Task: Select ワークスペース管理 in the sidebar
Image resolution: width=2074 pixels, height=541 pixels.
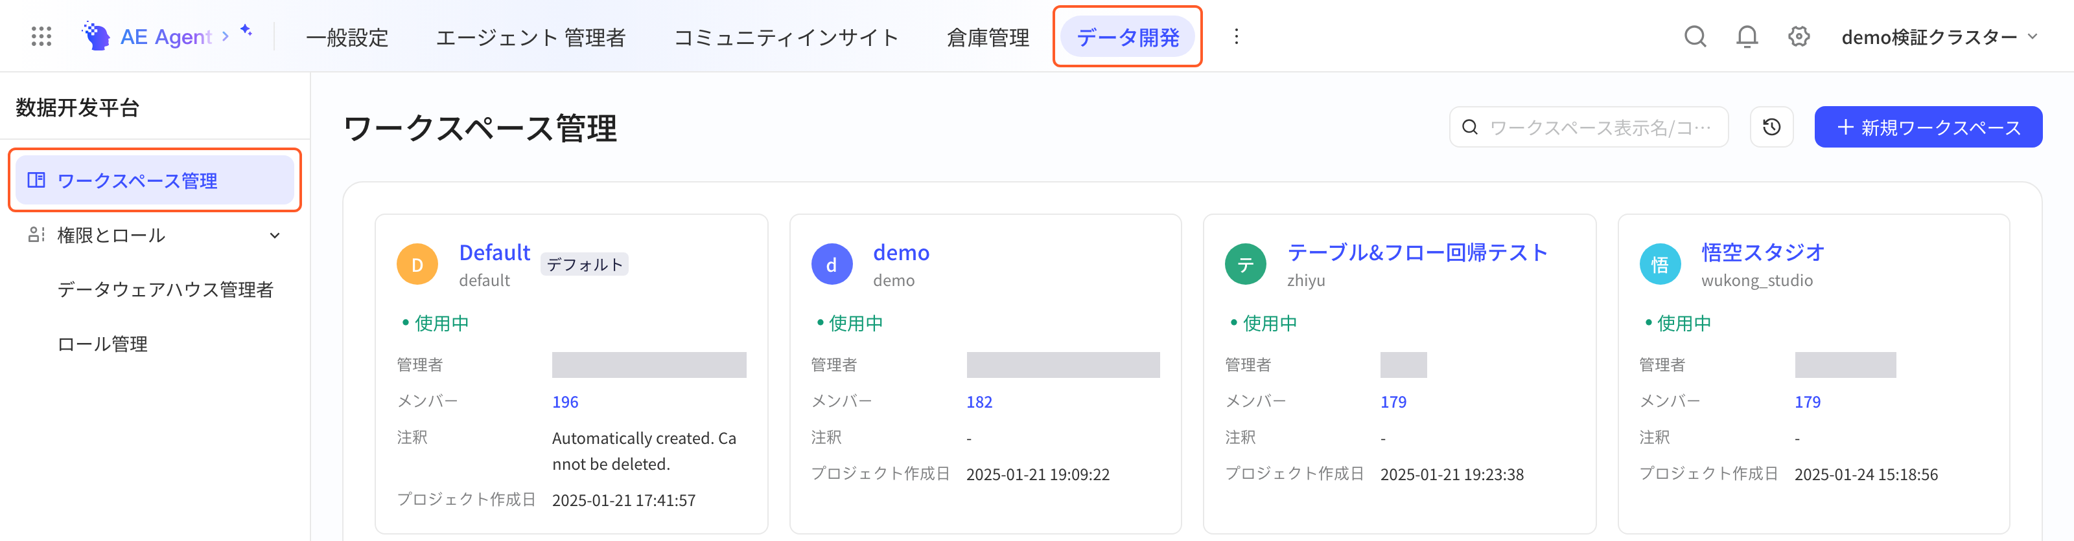Action: tap(155, 180)
